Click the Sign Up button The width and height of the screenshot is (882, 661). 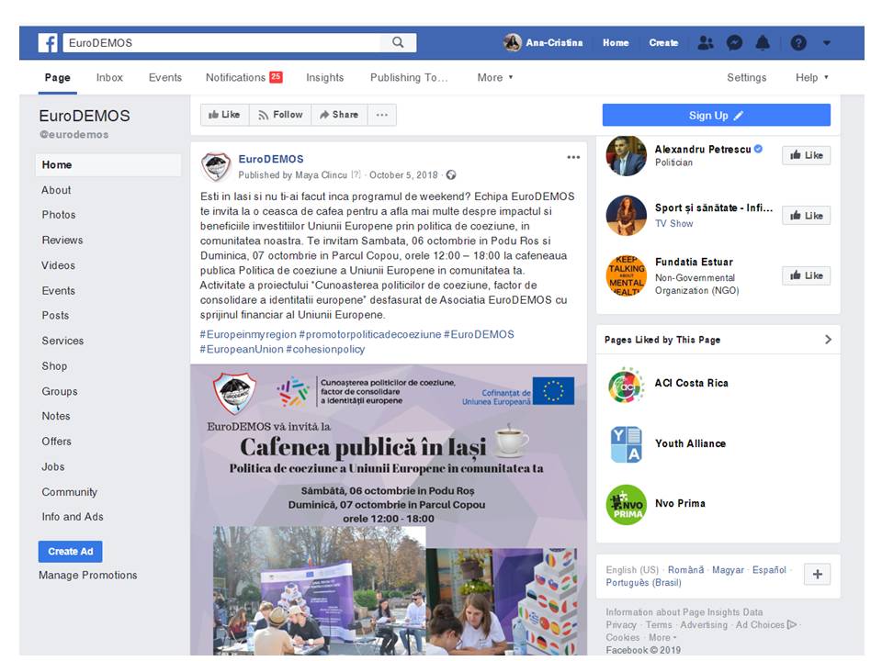716,116
